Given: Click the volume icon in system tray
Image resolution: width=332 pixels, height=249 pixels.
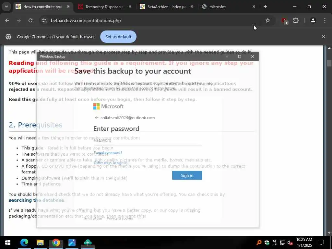Looking at the screenshot, I should click(x=290, y=243).
